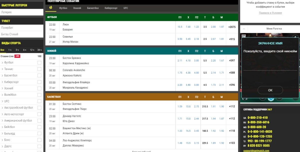Tick the Хоккей sport checkbox
300x152 pixels.
39,88
